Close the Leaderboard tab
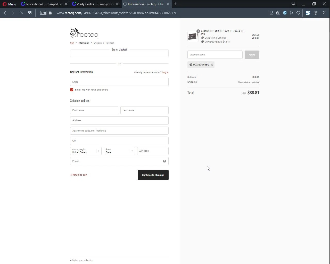Viewport: 330px width, 264px height. [x=66, y=4]
